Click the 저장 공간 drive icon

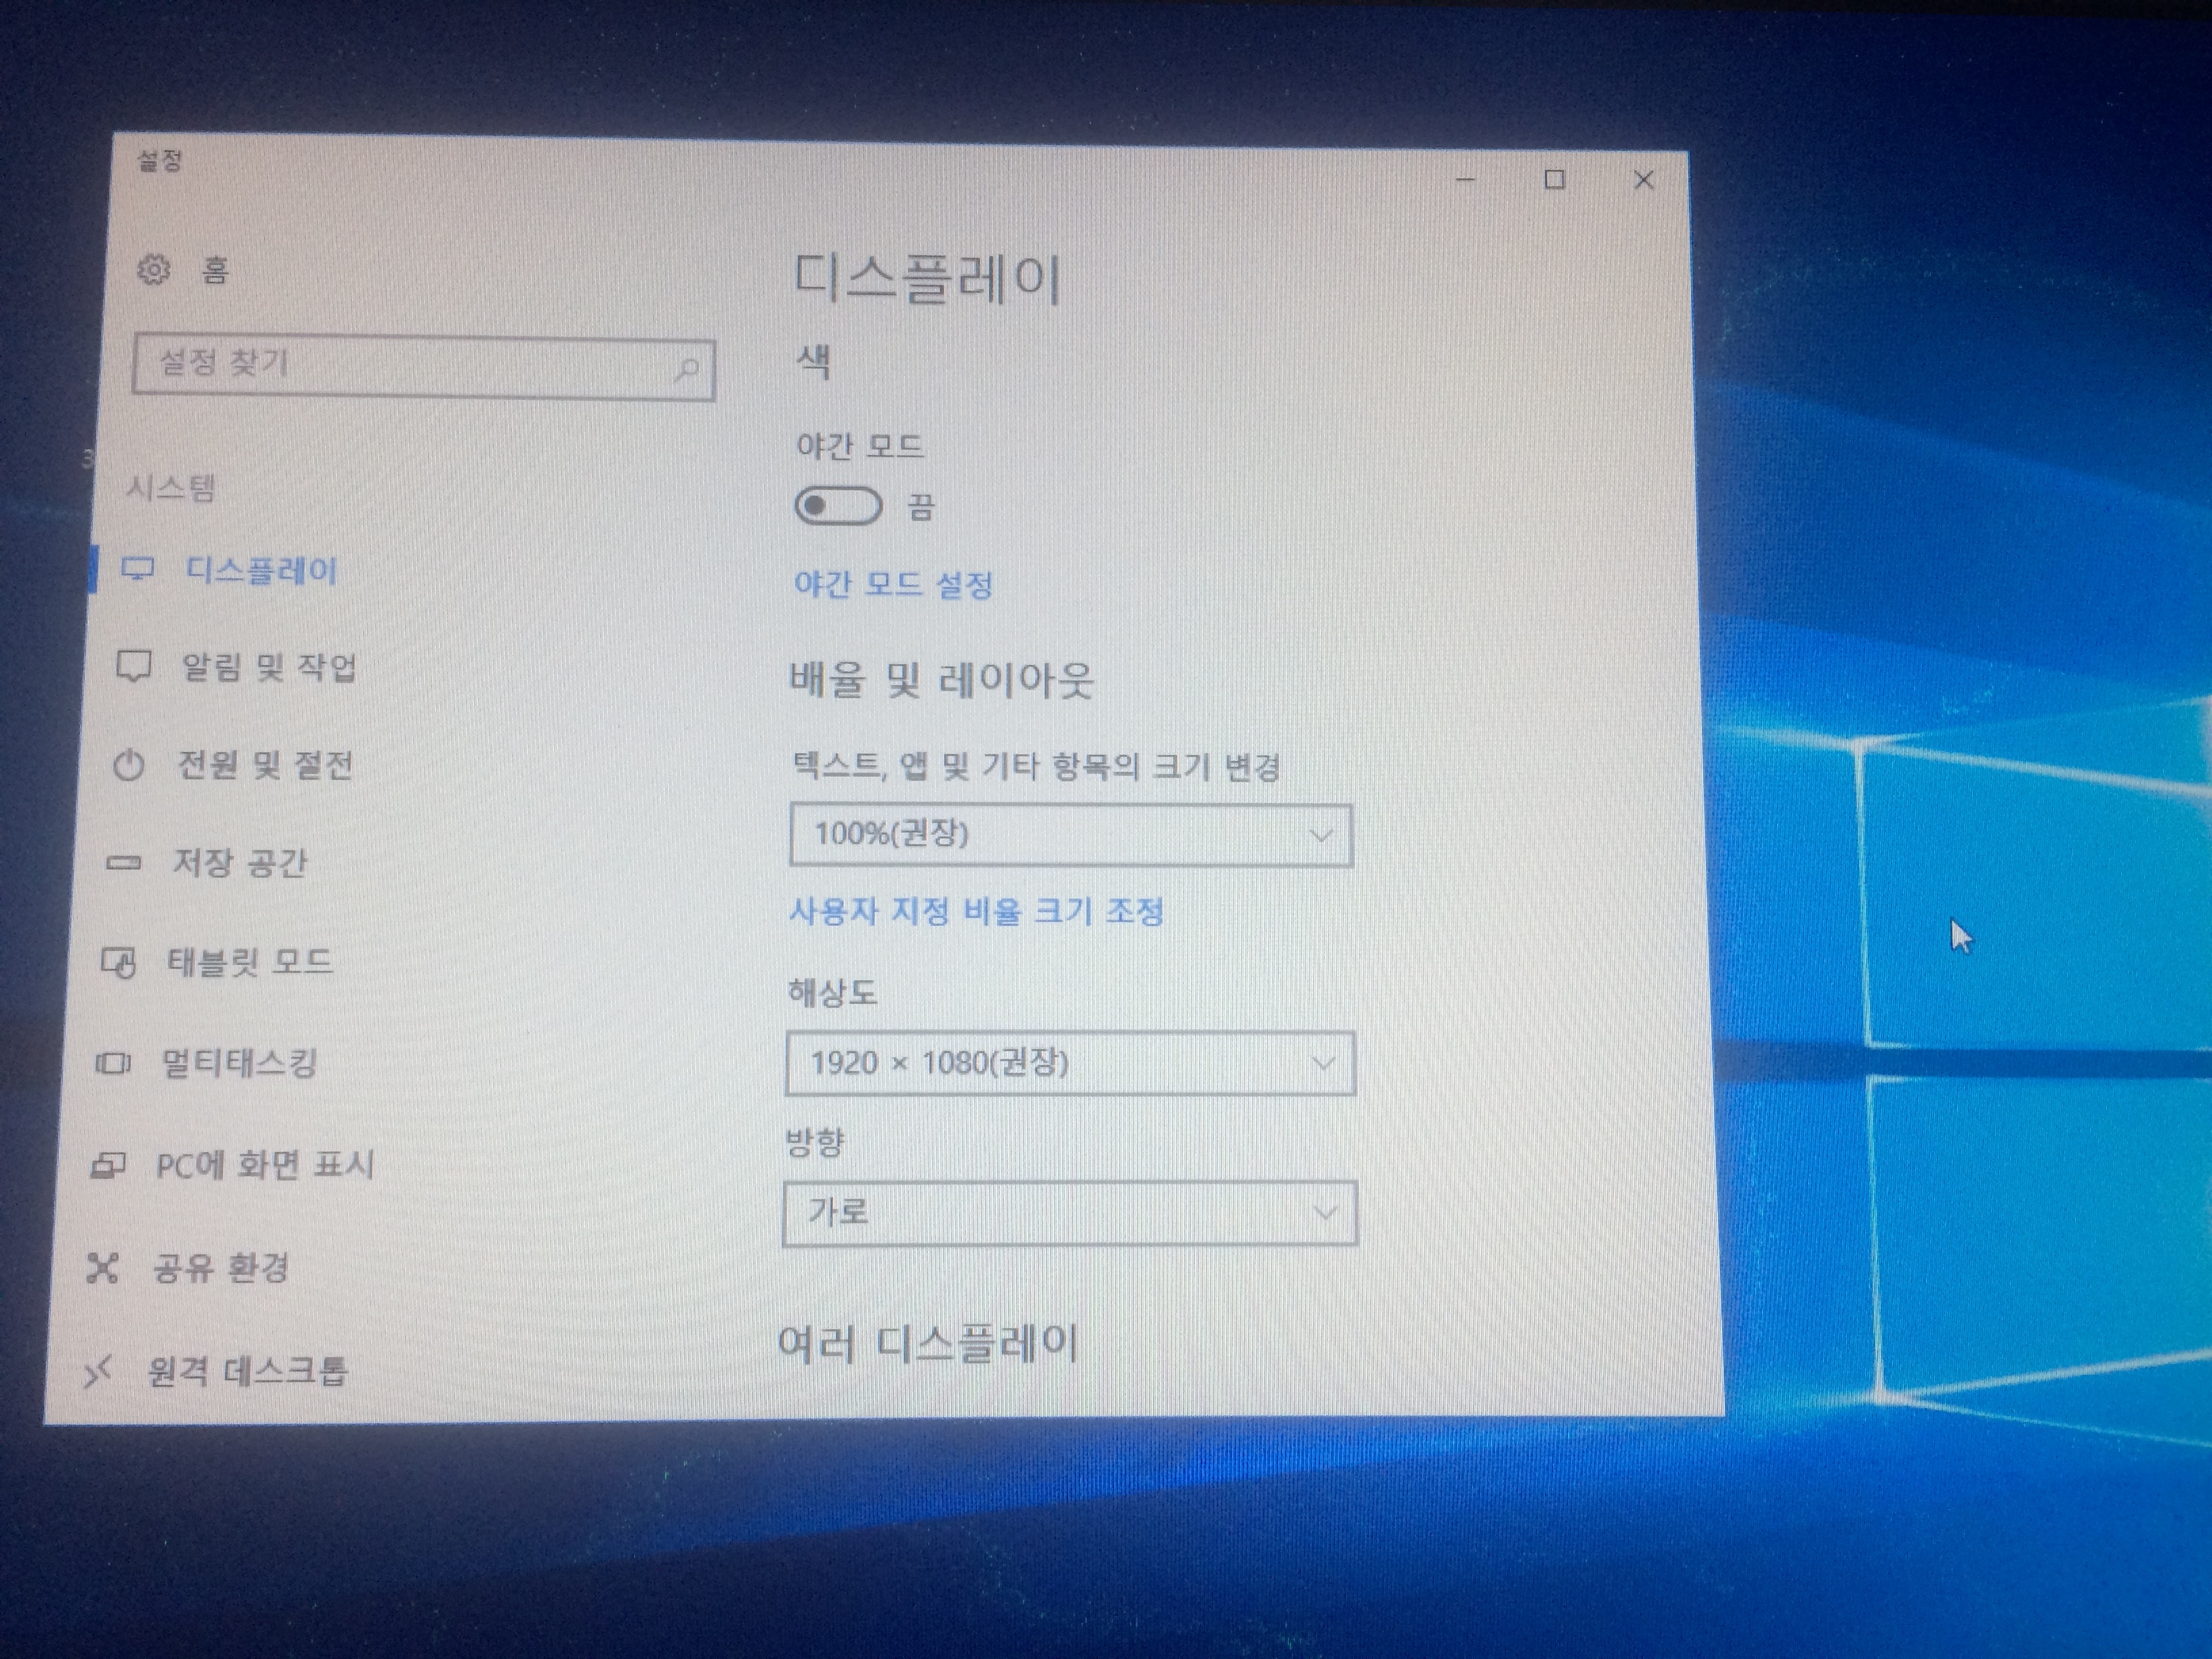coord(123,862)
